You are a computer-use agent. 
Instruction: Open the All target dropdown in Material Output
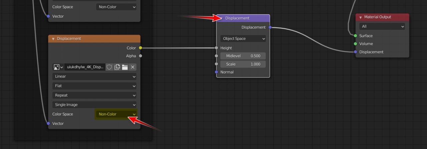tap(382, 26)
